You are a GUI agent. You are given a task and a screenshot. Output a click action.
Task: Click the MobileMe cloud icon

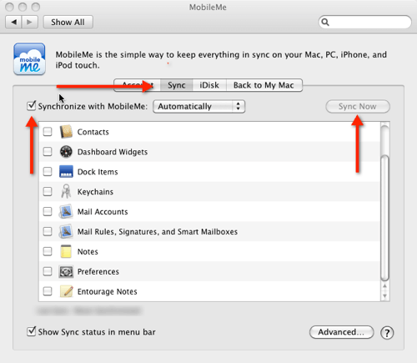[29, 59]
